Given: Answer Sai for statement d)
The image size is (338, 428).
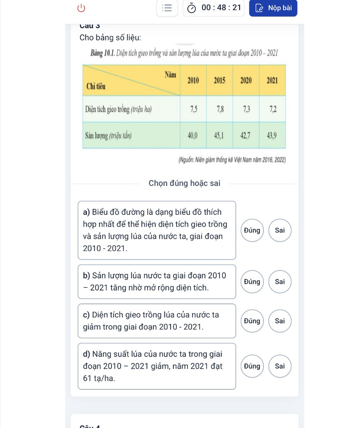Looking at the screenshot, I should coord(280,366).
